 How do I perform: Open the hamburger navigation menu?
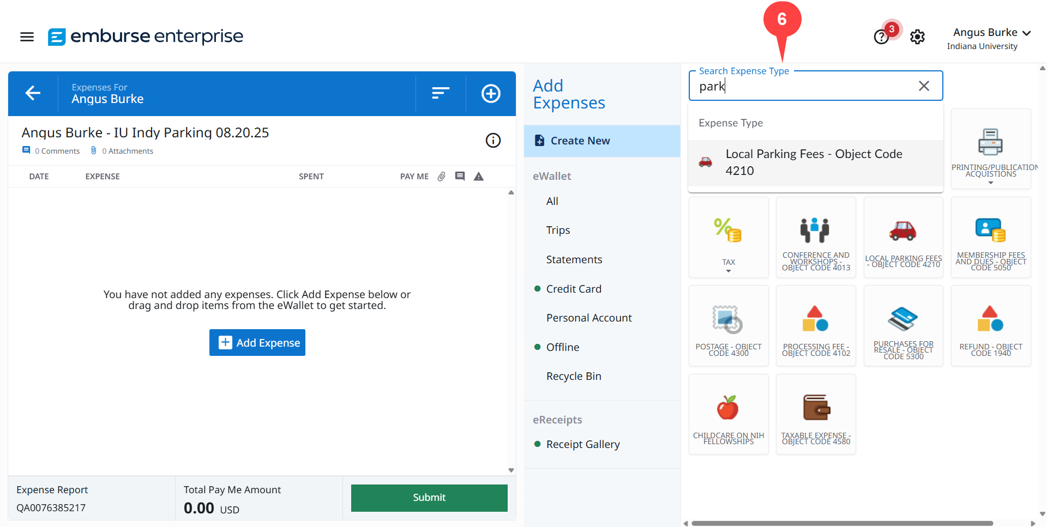(27, 37)
